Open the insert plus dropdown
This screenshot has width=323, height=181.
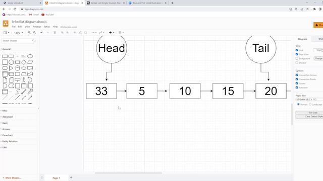112,32
